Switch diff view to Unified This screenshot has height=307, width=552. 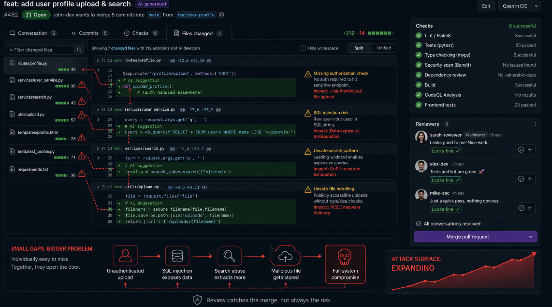[x=384, y=48]
